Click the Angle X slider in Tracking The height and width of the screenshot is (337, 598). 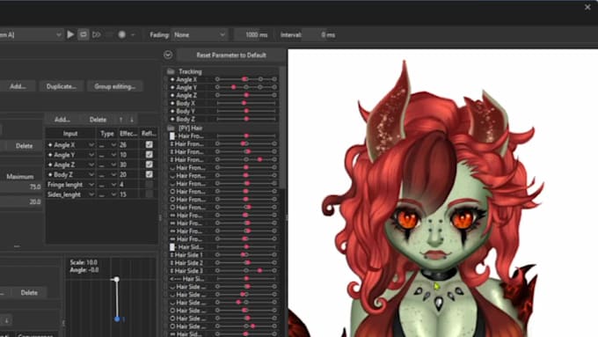coord(246,79)
